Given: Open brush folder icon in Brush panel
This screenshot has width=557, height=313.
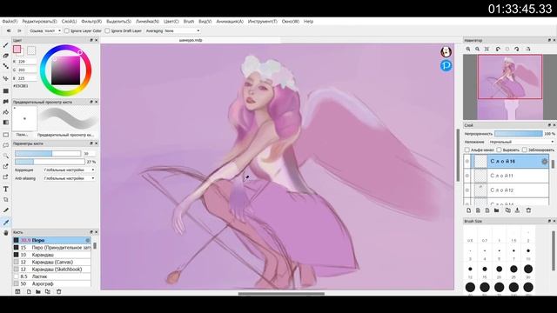Looking at the screenshot, I should point(38,292).
